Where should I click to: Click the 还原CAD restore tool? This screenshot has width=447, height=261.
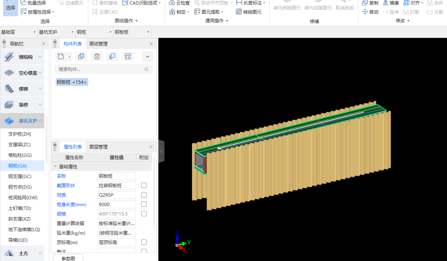(x=105, y=12)
